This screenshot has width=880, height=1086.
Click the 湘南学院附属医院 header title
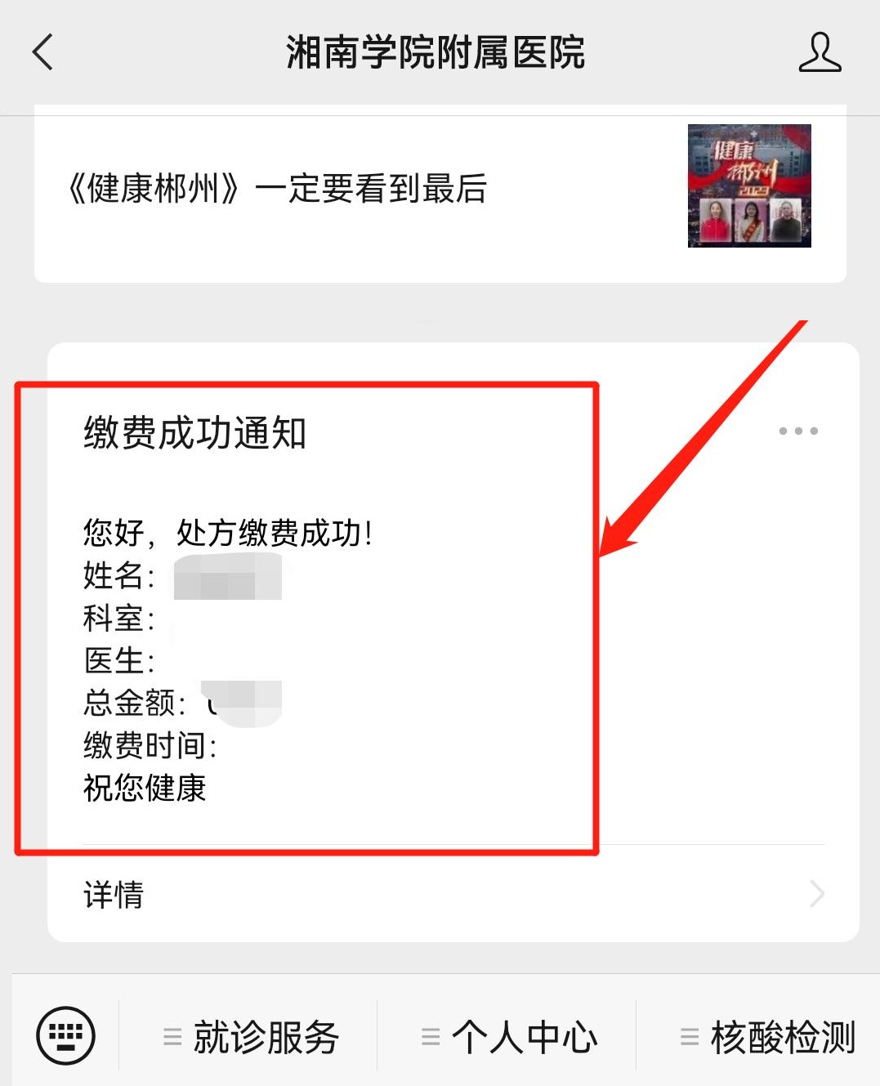tap(436, 53)
